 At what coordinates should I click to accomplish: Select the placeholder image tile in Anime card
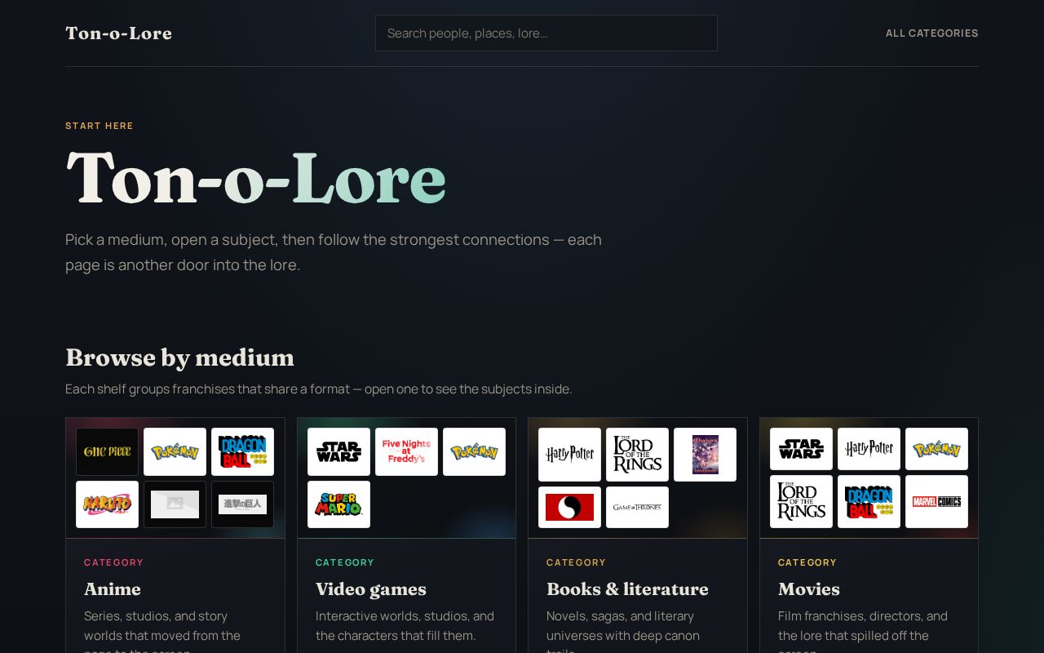click(x=175, y=504)
